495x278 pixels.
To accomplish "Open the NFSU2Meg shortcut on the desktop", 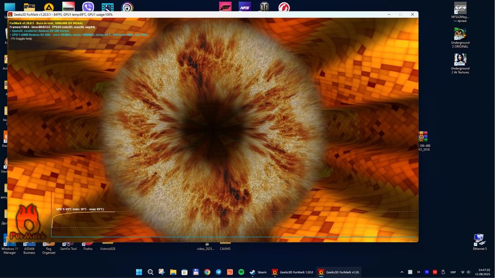I will pos(460,12).
